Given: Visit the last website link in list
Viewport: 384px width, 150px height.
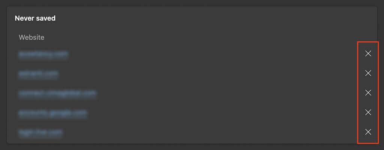Looking at the screenshot, I should pyautogui.click(x=40, y=132).
